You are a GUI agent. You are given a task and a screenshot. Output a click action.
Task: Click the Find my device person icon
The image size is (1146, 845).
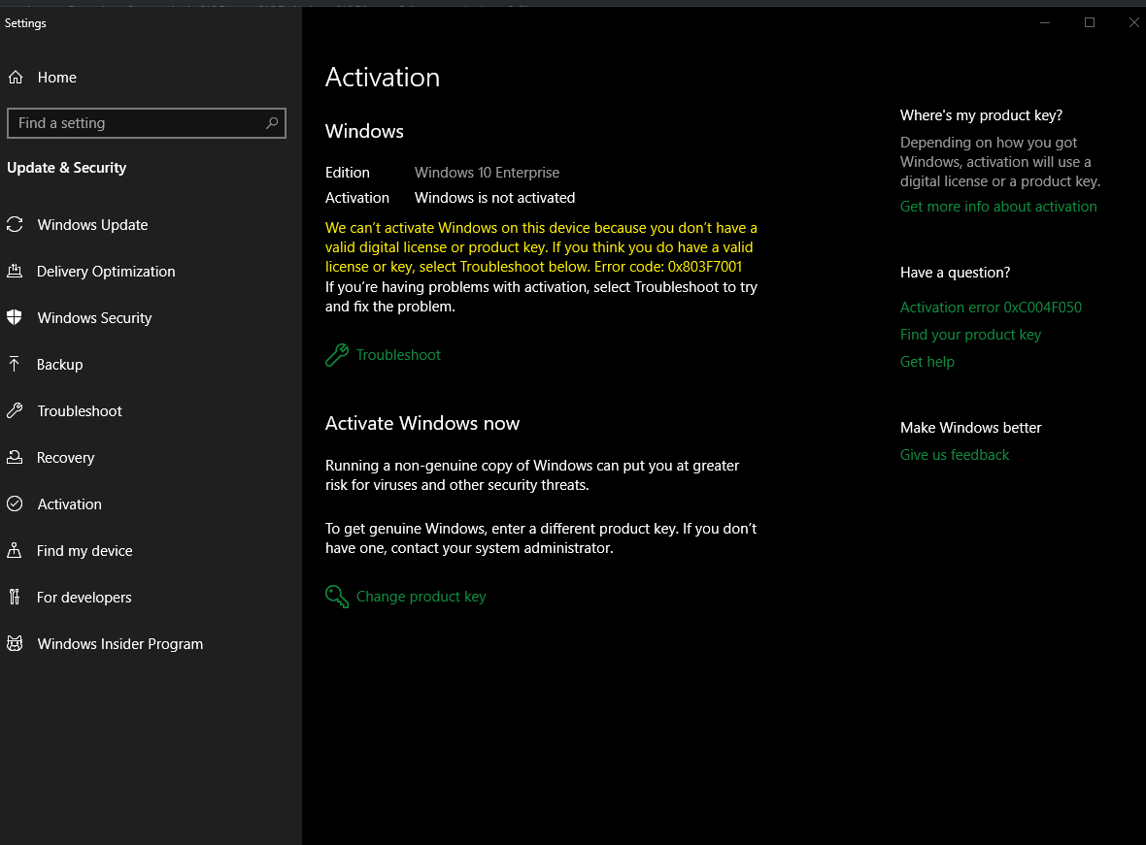15,551
